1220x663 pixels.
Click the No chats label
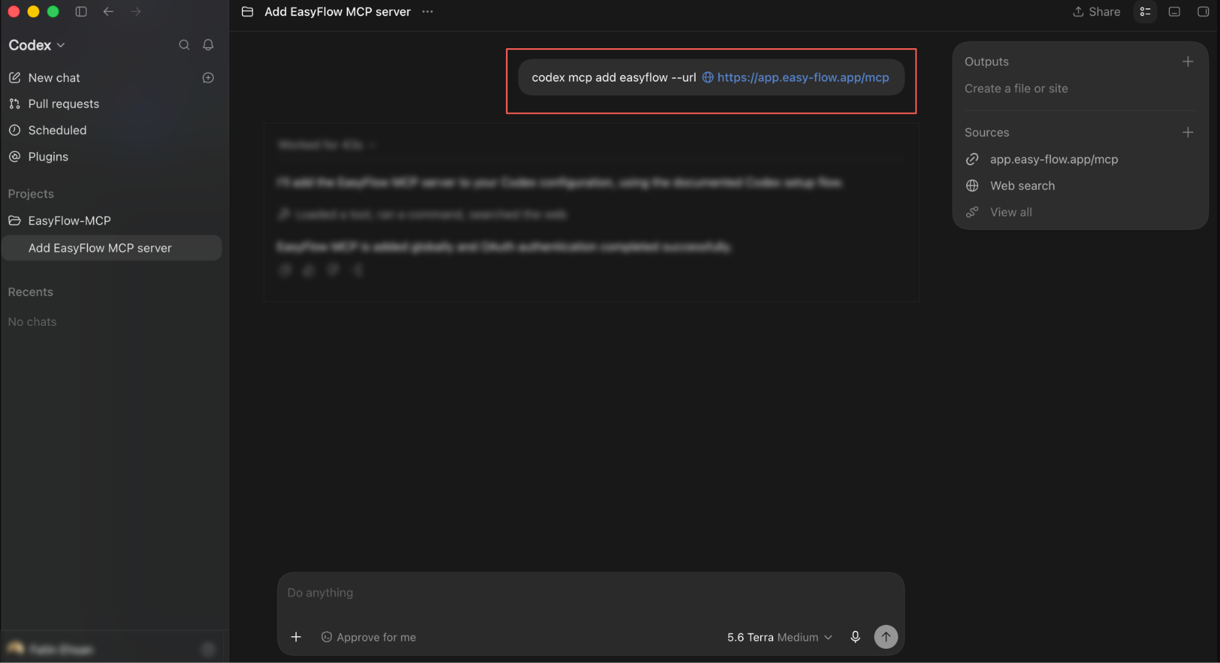pyautogui.click(x=32, y=322)
